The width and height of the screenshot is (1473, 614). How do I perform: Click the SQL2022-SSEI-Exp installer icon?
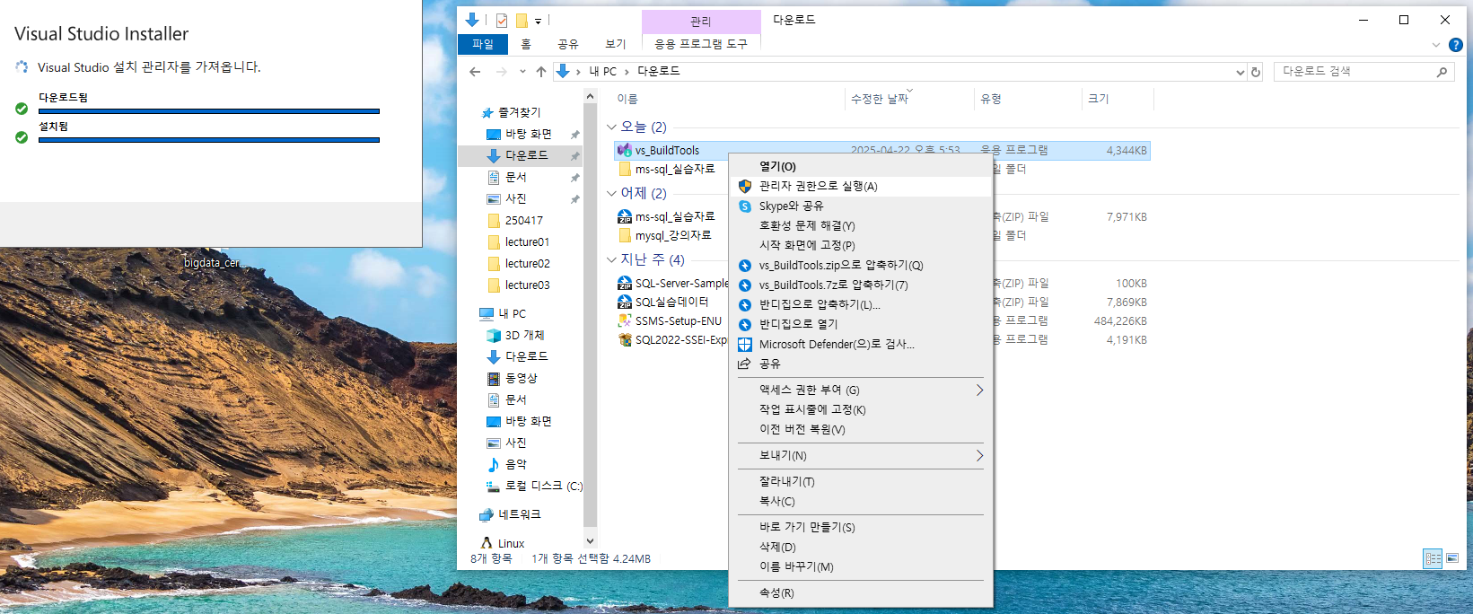tap(625, 339)
